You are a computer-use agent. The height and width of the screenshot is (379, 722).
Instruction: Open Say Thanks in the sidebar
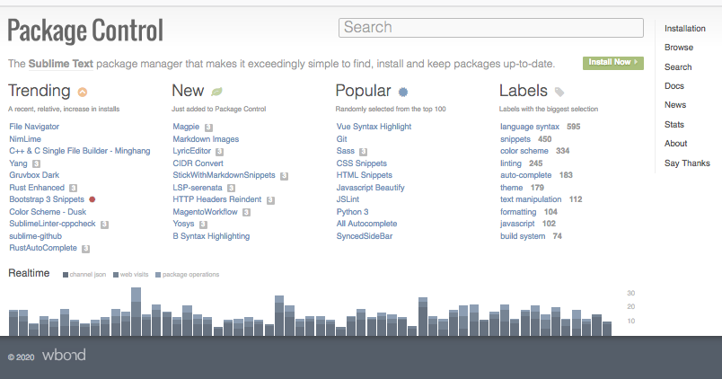[687, 163]
